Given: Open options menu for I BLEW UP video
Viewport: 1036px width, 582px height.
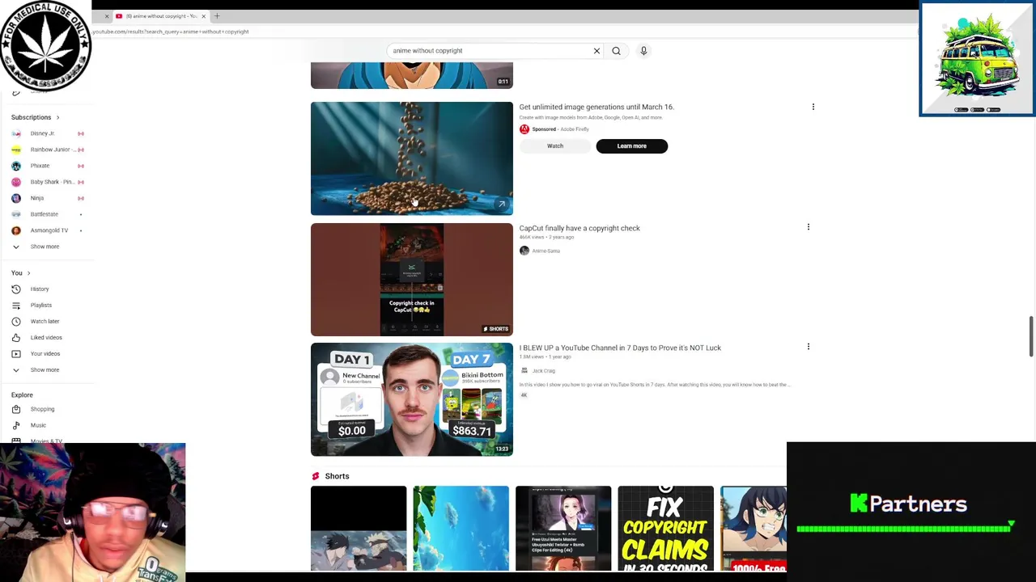Looking at the screenshot, I should click(x=808, y=347).
